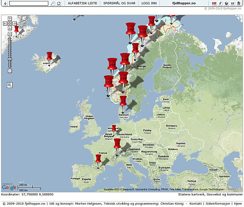This screenshot has width=244, height=207.
Task: Pan map right with the east arrow
Action: coord(15,23)
